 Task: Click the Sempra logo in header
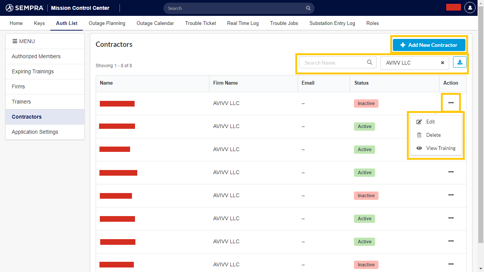point(25,8)
